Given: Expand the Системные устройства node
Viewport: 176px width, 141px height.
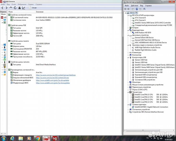Looking at the screenshot, I should point(128,109).
